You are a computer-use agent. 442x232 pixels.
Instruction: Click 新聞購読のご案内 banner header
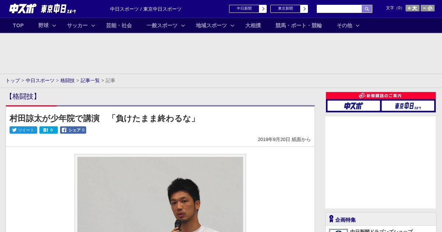[x=381, y=95]
